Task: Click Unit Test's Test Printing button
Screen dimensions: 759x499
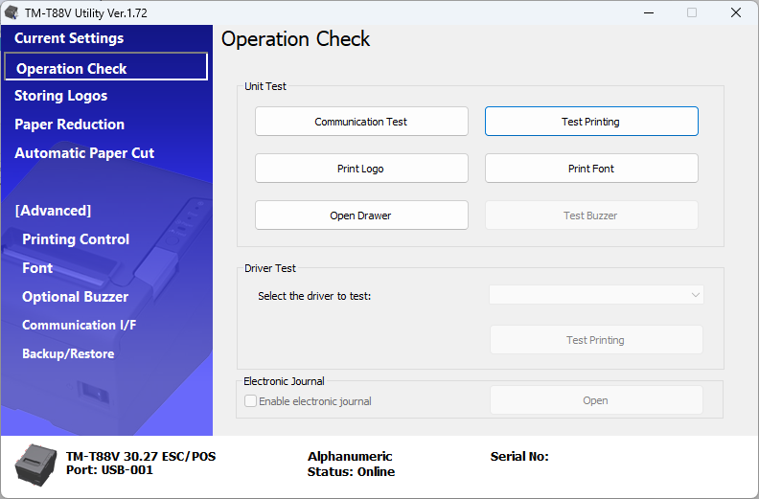Action: [591, 122]
